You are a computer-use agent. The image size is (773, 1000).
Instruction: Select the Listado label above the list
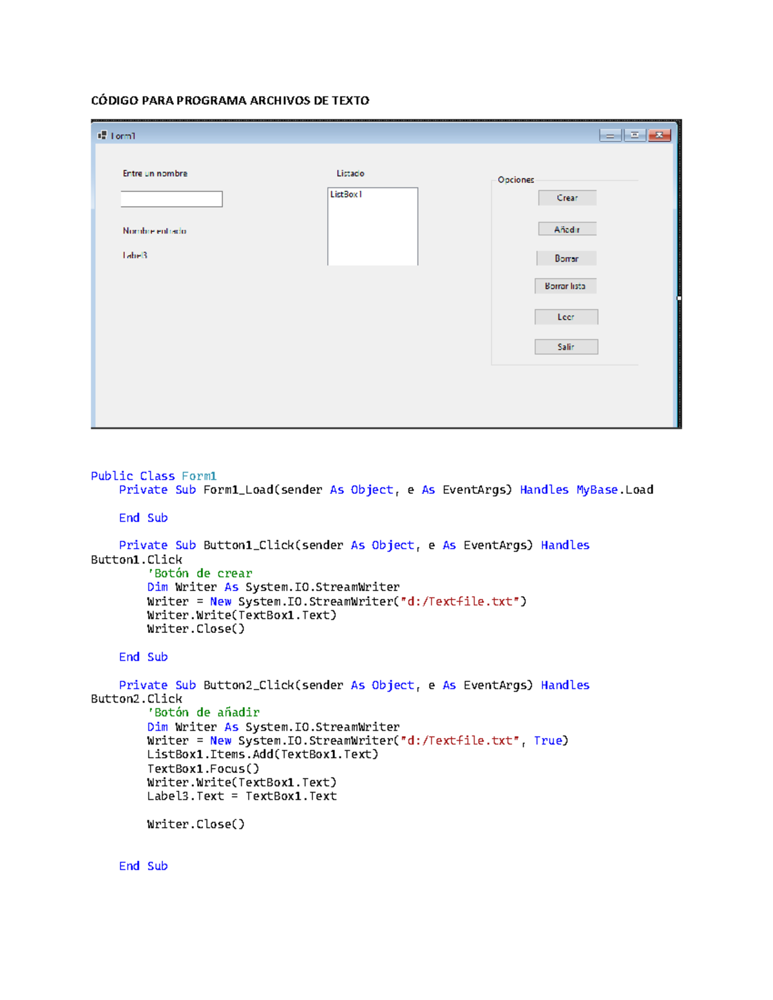350,173
